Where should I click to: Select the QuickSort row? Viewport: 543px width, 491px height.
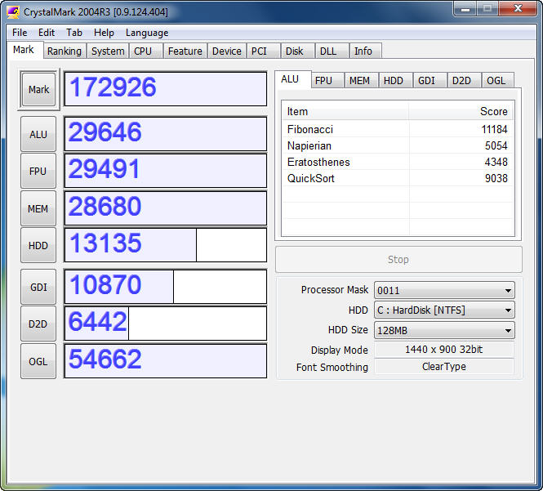(398, 178)
